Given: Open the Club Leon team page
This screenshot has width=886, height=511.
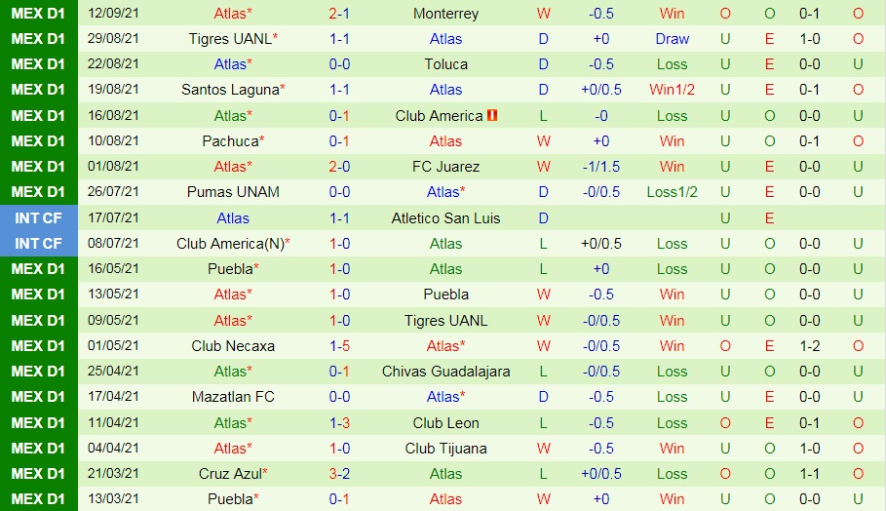Looking at the screenshot, I should pyautogui.click(x=445, y=423).
